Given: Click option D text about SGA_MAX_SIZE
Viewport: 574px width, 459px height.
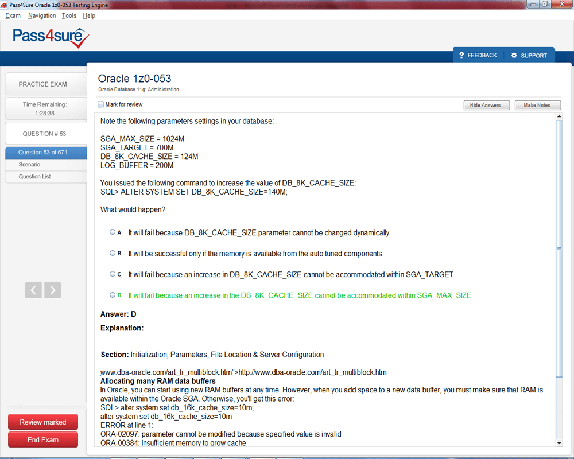Looking at the screenshot, I should coord(300,295).
